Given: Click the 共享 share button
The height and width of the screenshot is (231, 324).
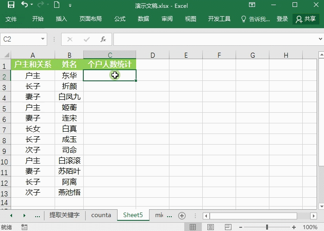Looking at the screenshot, I should (306, 19).
